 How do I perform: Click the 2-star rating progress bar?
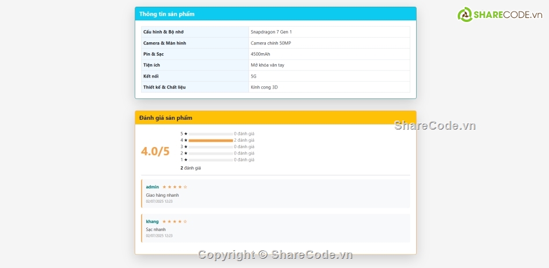[x=211, y=153]
